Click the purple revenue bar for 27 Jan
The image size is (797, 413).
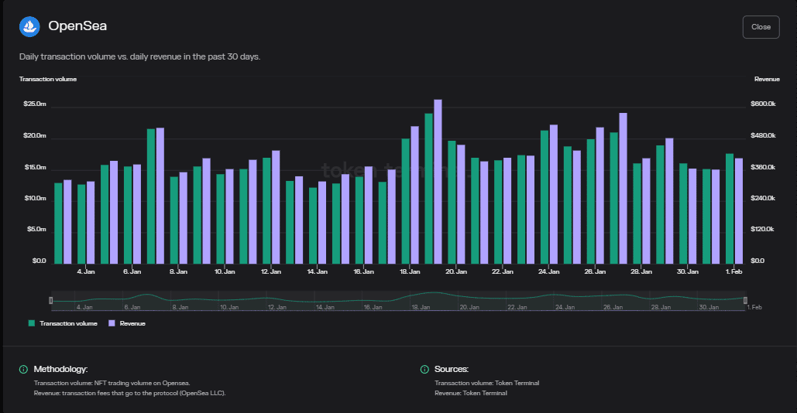point(623,188)
